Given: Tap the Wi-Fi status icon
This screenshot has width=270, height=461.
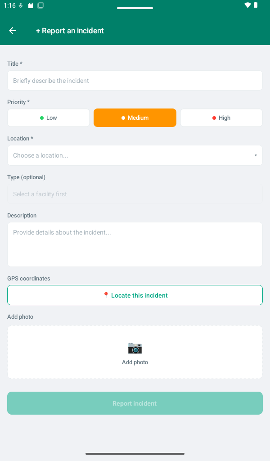Looking at the screenshot, I should (x=247, y=5).
